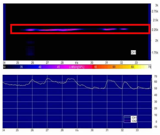Click the red rectangle highlighting the 2.25k band
The image size is (160, 135).
point(80,29)
